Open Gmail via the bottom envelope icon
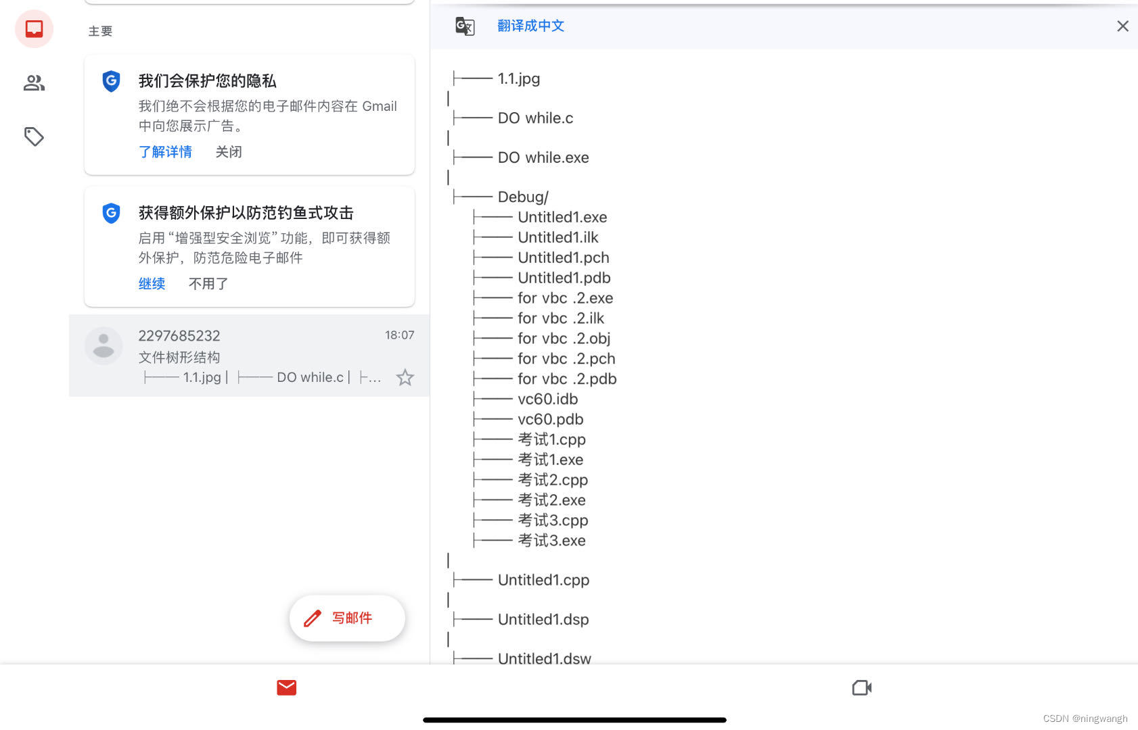 286,687
